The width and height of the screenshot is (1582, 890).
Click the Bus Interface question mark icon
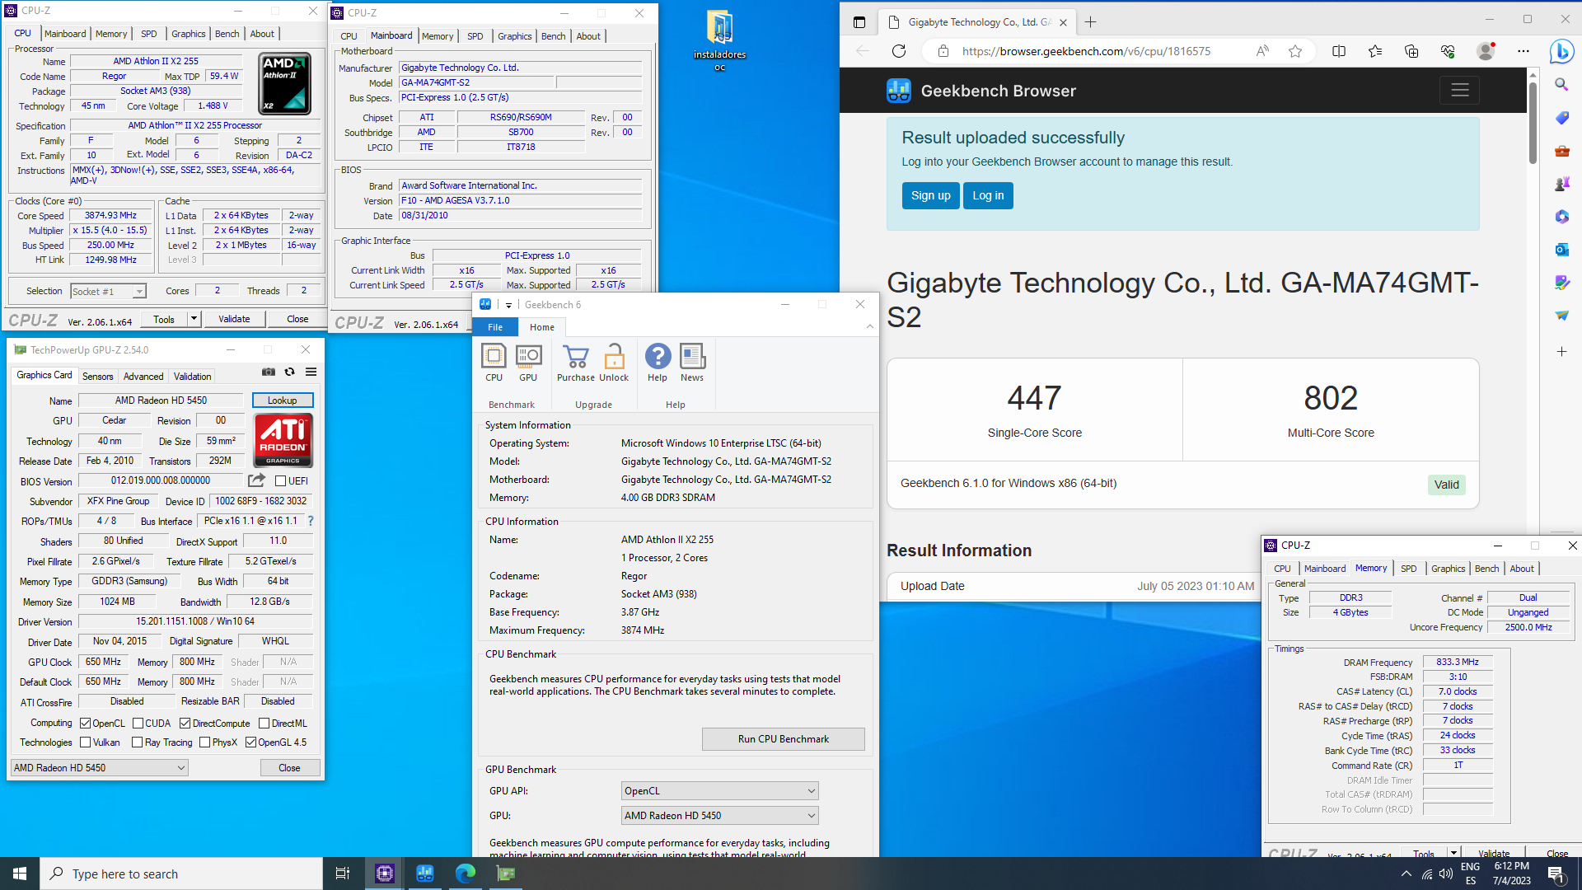pos(311,521)
